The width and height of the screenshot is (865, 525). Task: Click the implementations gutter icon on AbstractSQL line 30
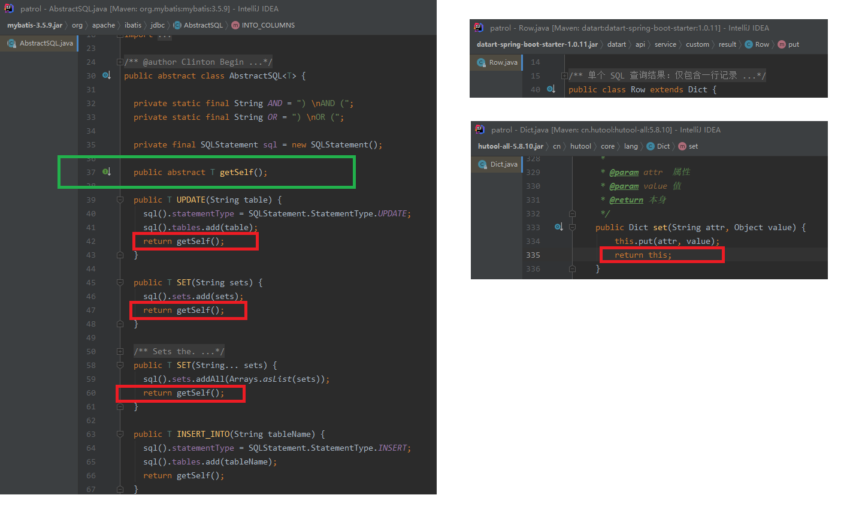107,76
